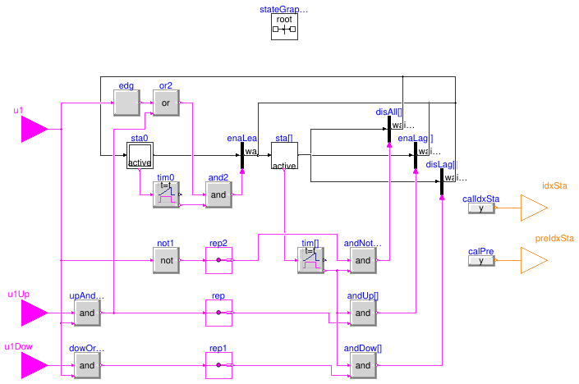Select the dowOr 'and' block
The width and height of the screenshot is (579, 384).
click(x=87, y=365)
